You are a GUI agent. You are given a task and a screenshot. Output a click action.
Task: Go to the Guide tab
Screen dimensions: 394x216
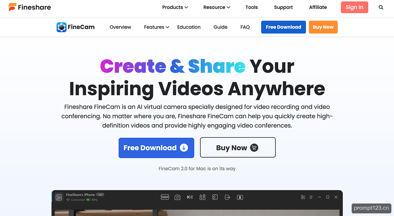220,27
